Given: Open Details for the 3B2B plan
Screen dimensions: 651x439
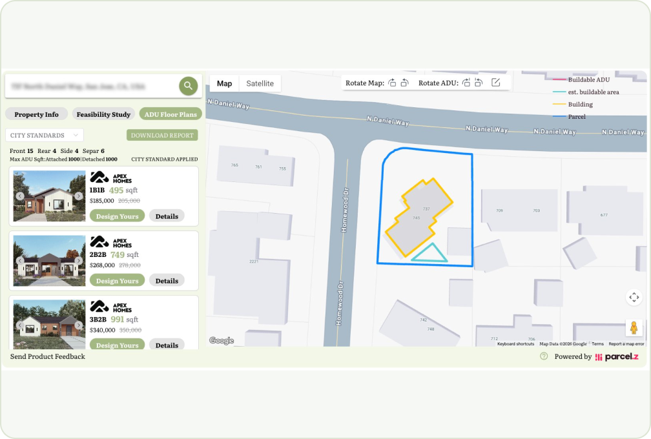Looking at the screenshot, I should click(x=167, y=345).
